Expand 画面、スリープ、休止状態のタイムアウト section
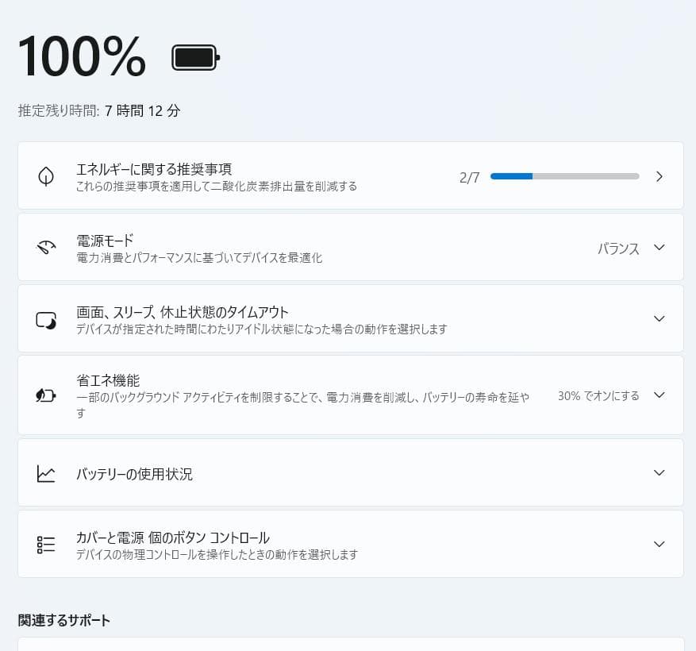 [x=659, y=318]
